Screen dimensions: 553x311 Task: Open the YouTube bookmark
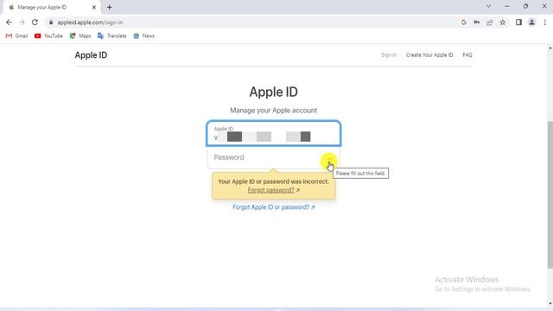pyautogui.click(x=48, y=36)
